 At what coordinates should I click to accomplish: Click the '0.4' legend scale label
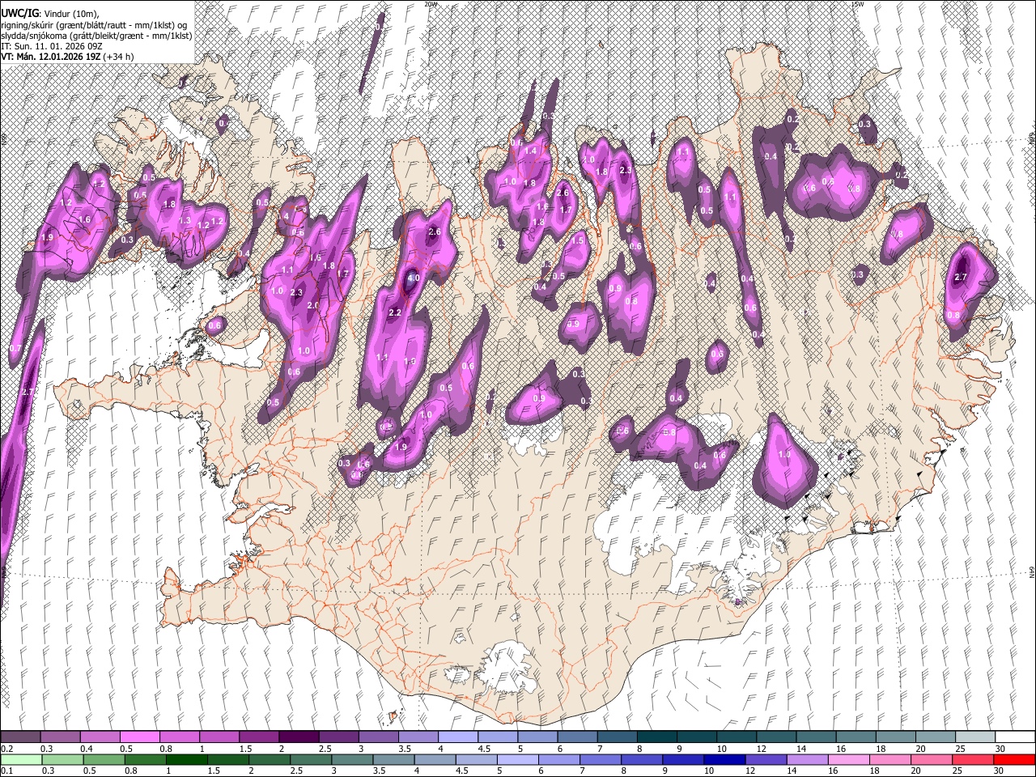click(x=87, y=749)
